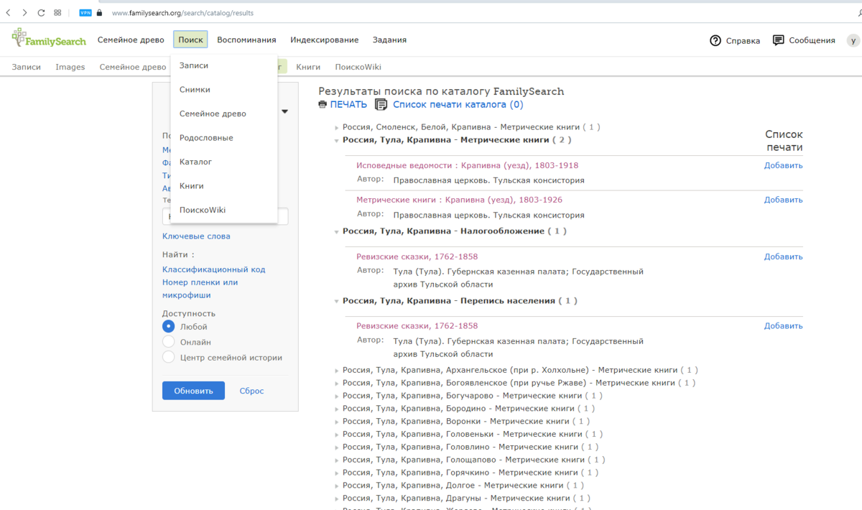The height and width of the screenshot is (510, 862).
Task: Click the Обновить button
Action: (193, 391)
